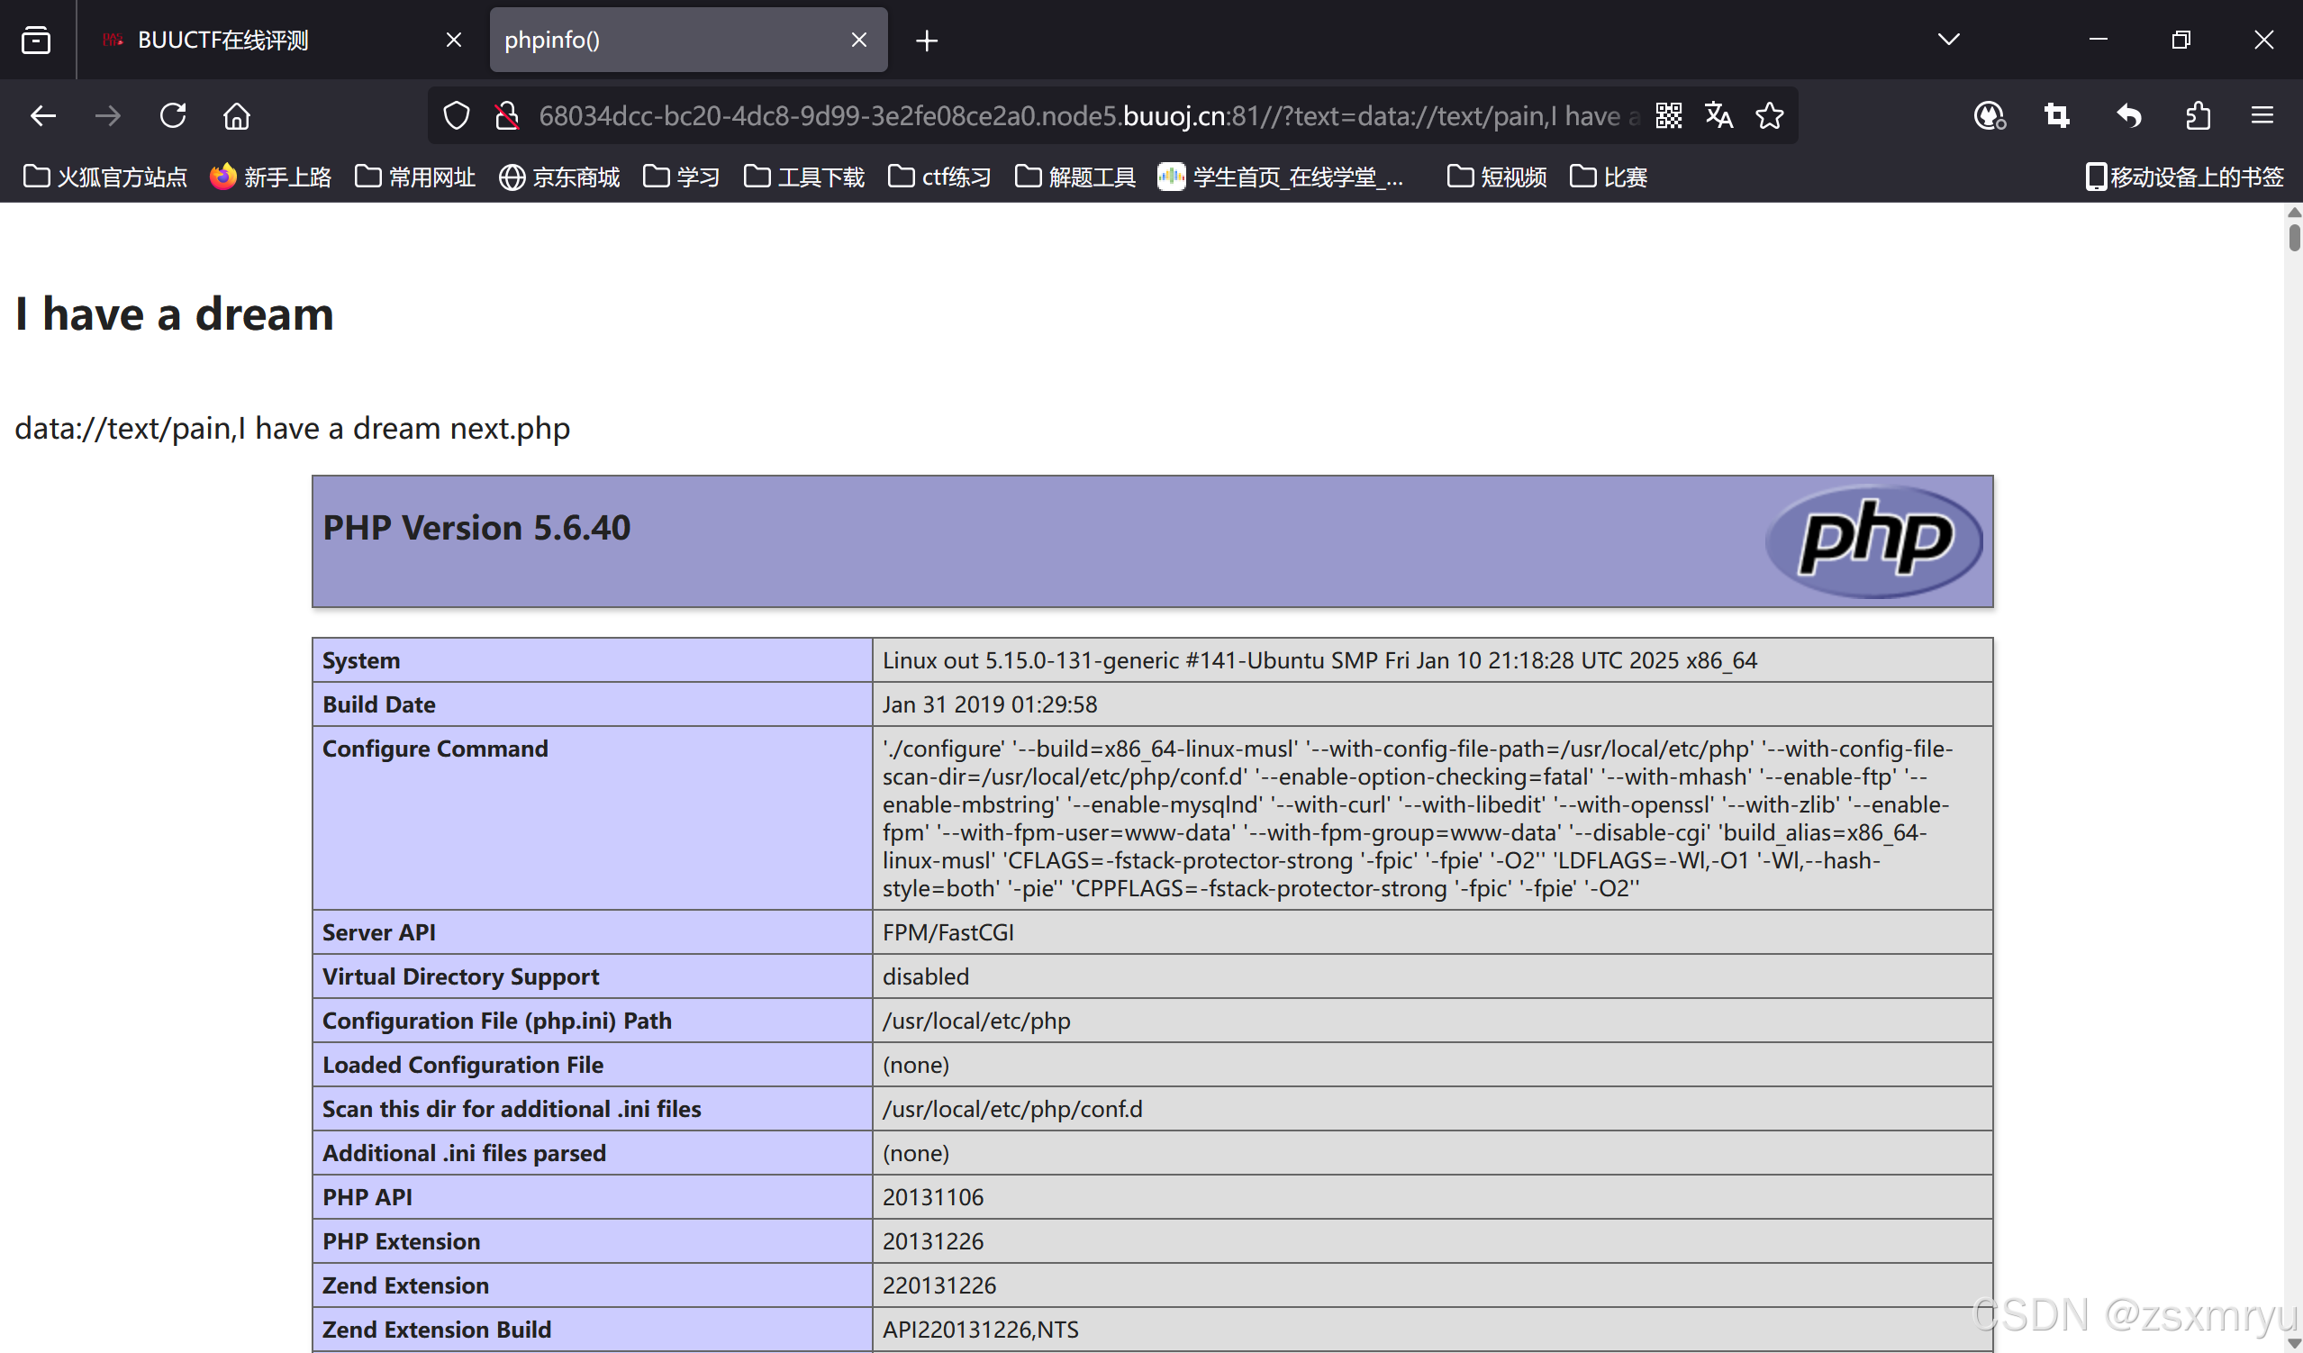The width and height of the screenshot is (2303, 1353).
Task: Open the ctf练习 bookmarks folder
Action: [939, 177]
